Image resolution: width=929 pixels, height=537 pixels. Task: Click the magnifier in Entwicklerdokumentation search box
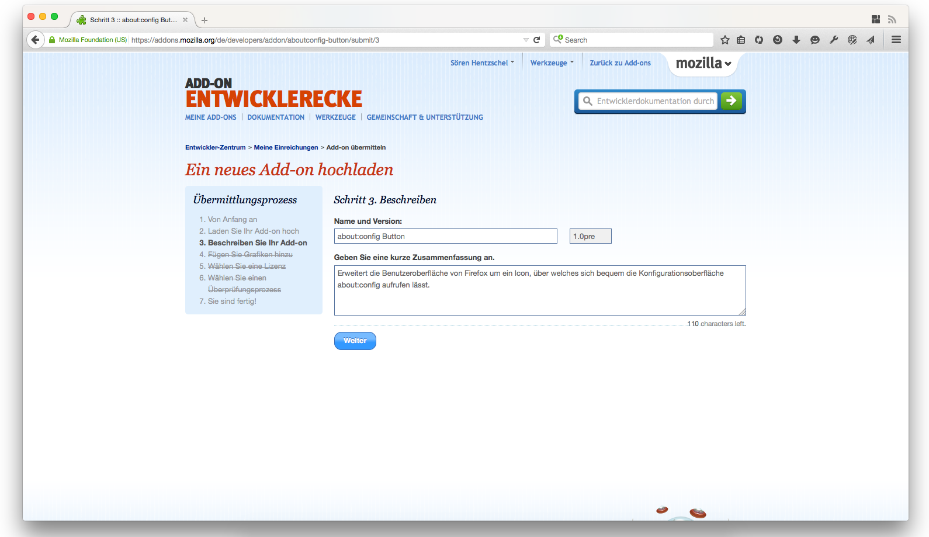click(588, 101)
